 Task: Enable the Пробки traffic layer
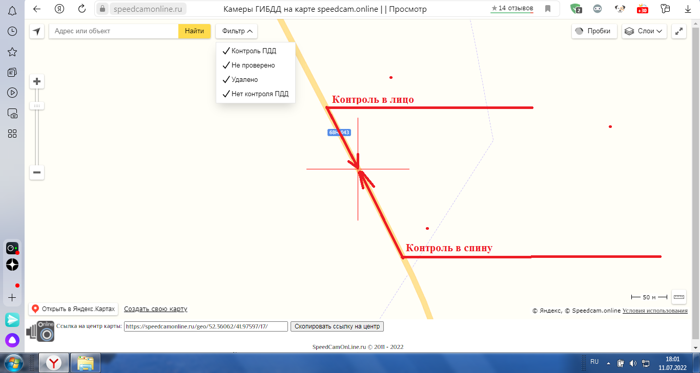pos(594,31)
